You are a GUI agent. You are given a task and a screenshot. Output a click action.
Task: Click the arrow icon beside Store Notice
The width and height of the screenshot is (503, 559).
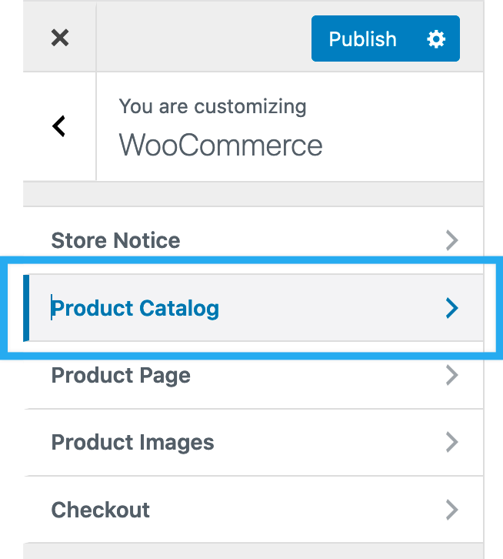point(452,240)
